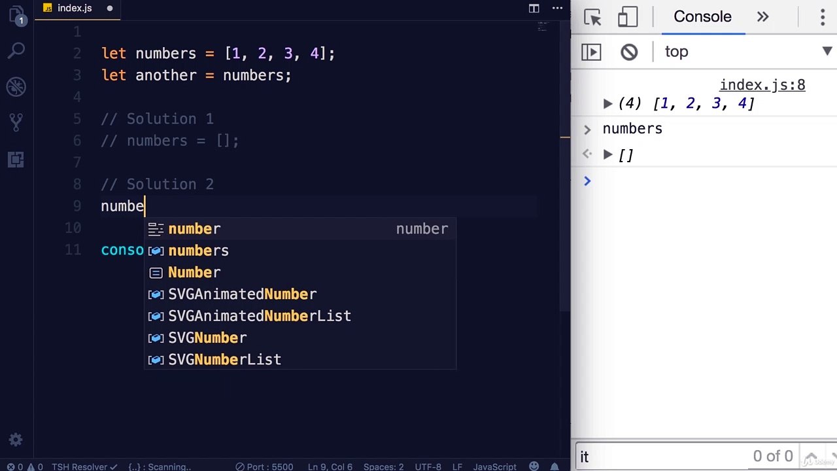Select the 'number' suggestion
Viewport: 837px width, 471px height.
coord(300,229)
